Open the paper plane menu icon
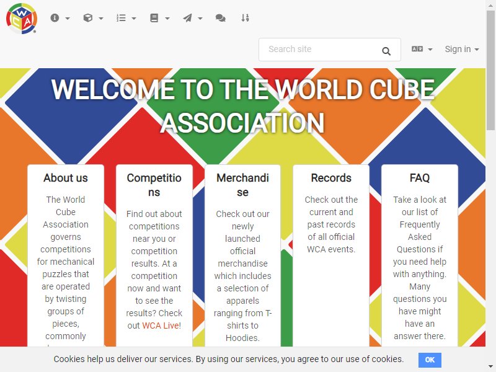The image size is (496, 372). (x=188, y=18)
